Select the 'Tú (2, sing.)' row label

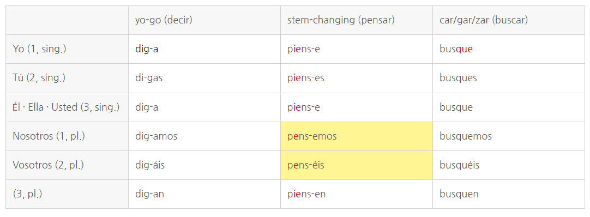click(67, 78)
